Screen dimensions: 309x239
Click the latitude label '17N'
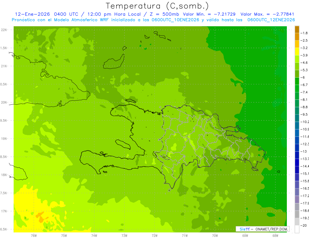point(4,211)
